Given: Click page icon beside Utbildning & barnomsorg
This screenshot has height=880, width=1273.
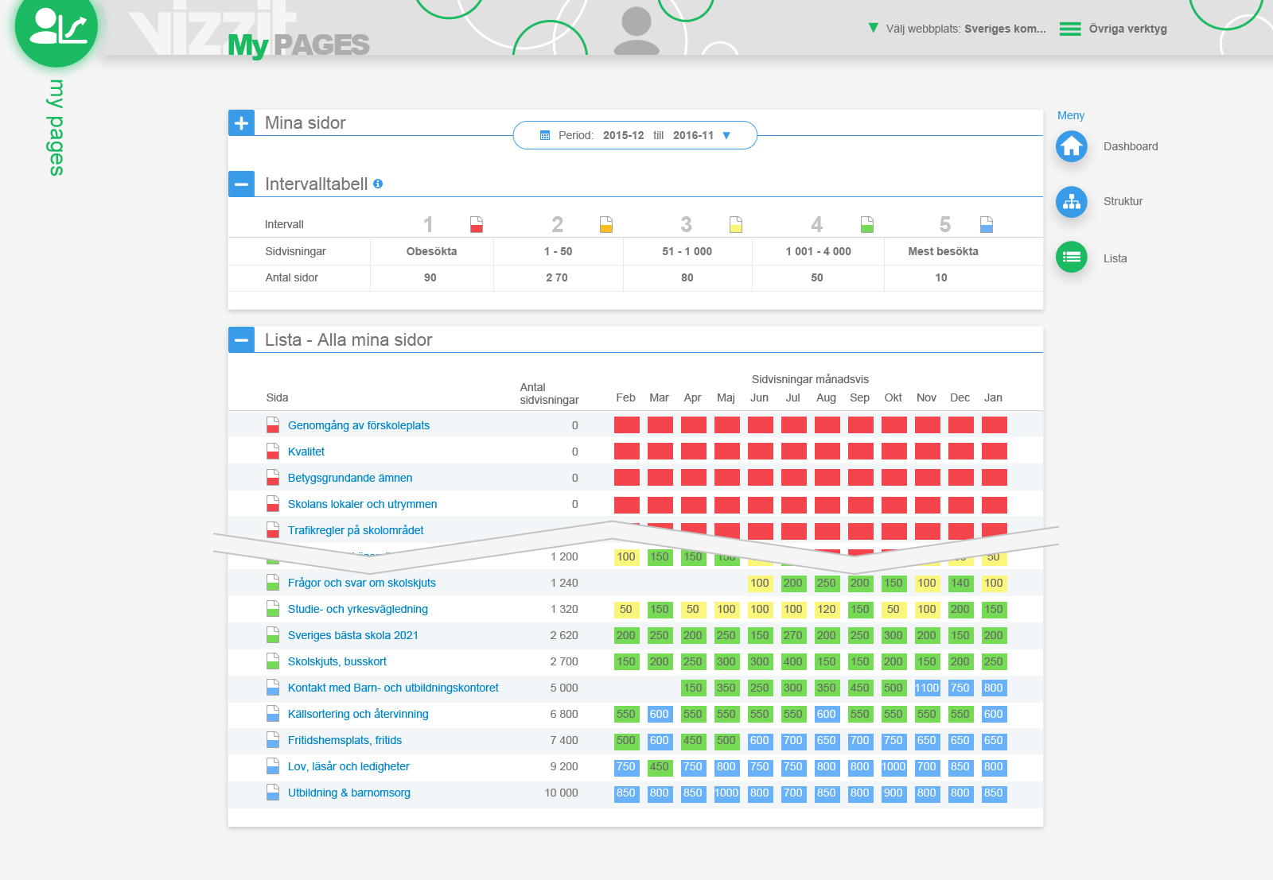Looking at the screenshot, I should point(273,792).
